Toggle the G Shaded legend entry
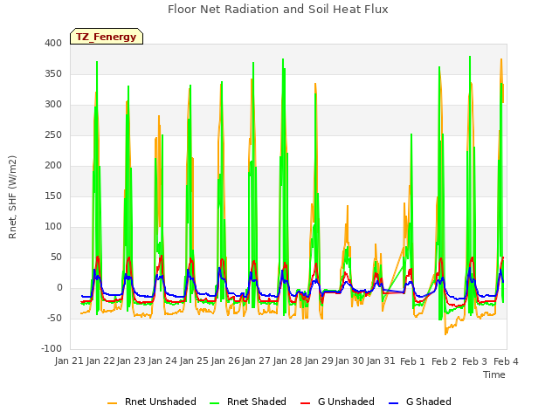The height and width of the screenshot is (419, 559). pos(420,402)
